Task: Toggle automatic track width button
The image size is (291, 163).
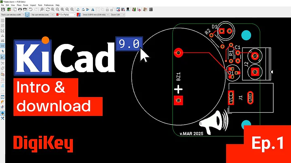Action: click(27, 15)
